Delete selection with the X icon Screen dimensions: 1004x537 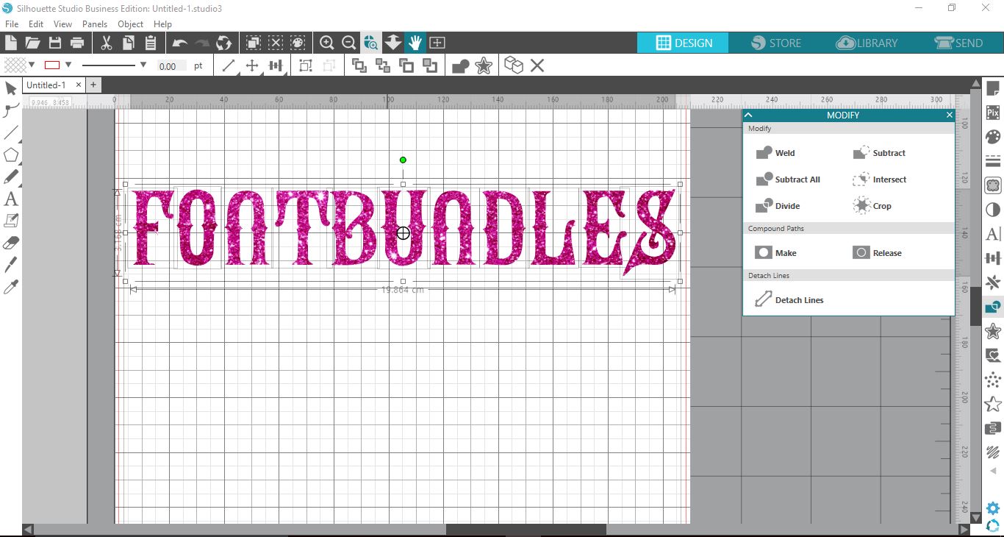pos(537,66)
